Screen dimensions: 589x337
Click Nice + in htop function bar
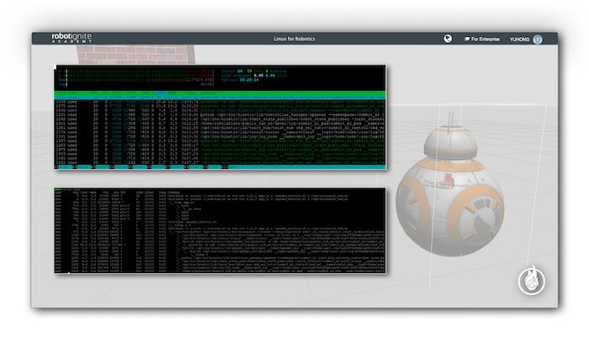[x=196, y=167]
